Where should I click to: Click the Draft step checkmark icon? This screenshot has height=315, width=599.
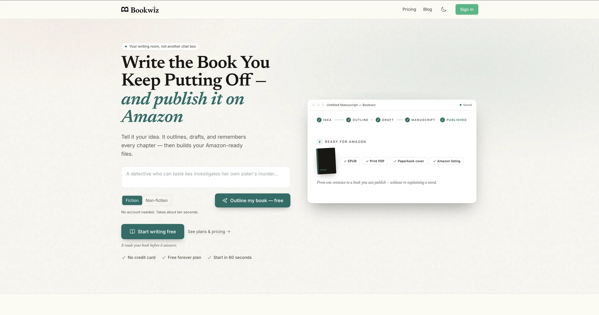point(378,120)
